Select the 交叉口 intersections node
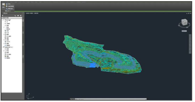 tap(8, 42)
